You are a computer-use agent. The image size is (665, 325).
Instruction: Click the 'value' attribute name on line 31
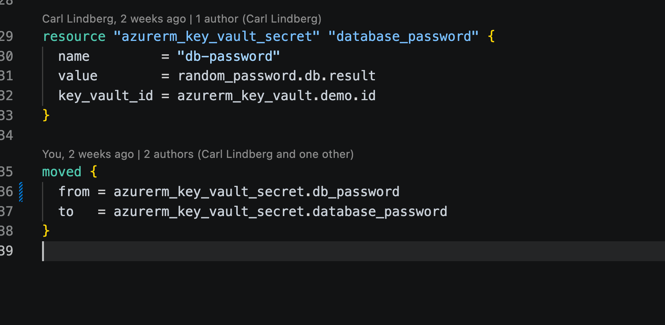78,76
